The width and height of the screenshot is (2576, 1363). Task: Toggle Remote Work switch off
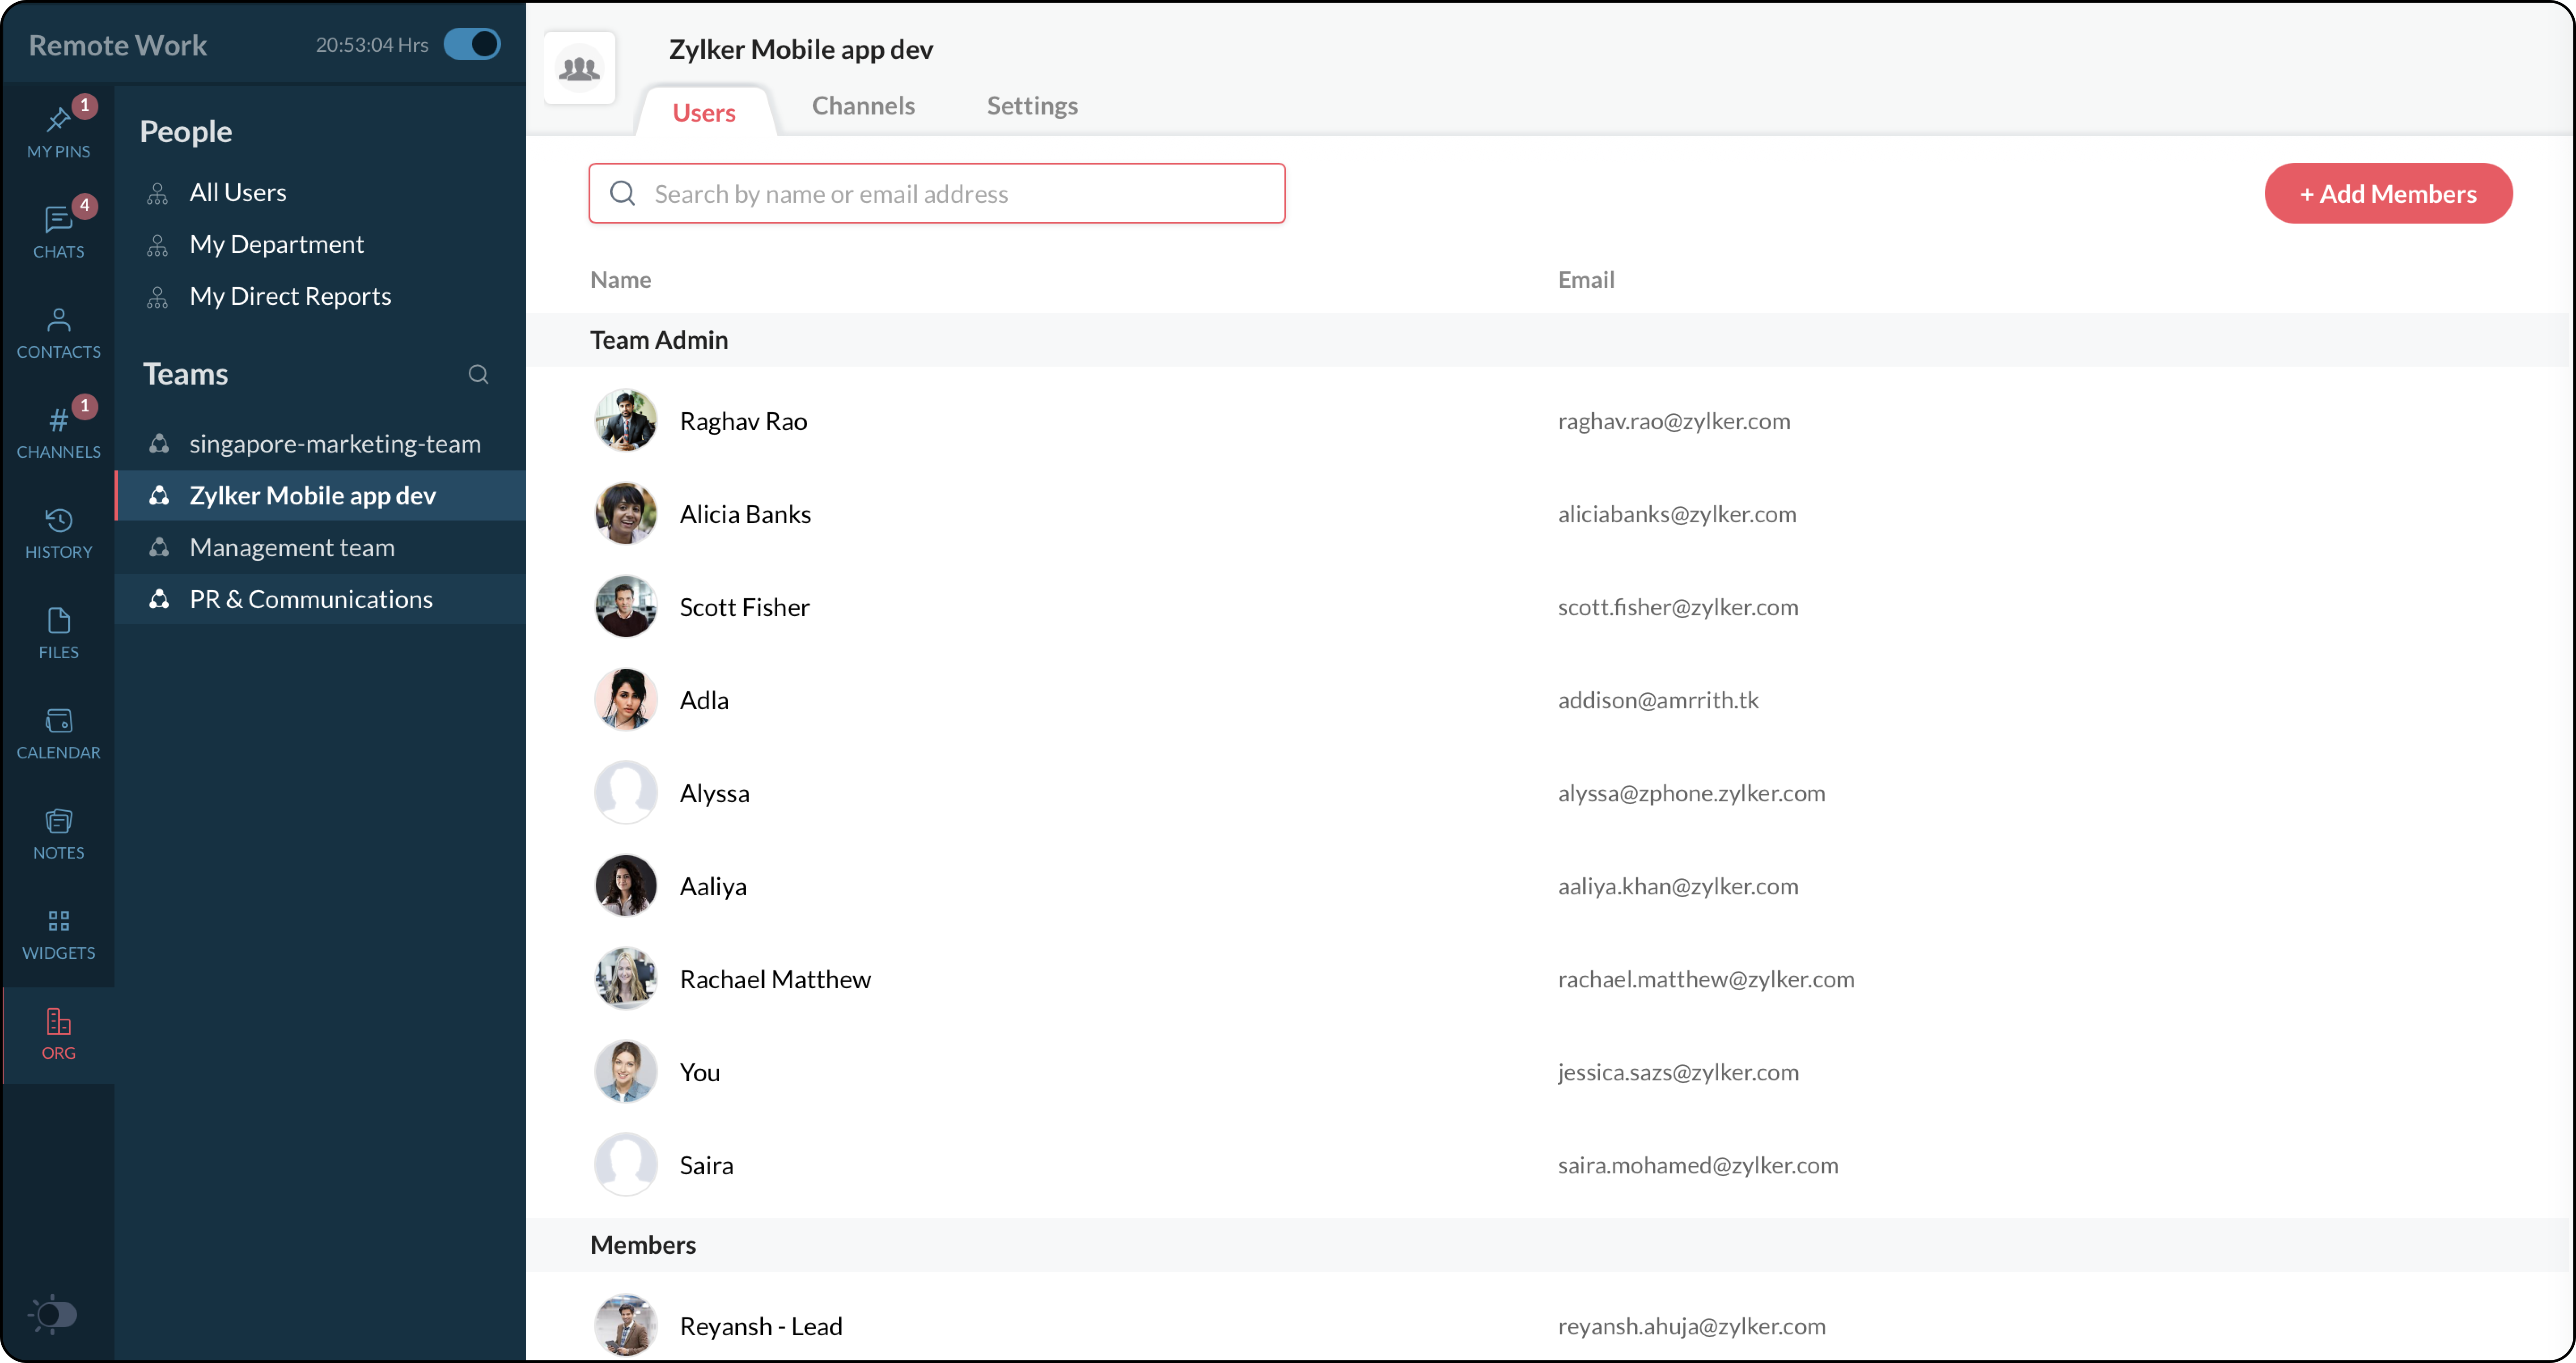tap(472, 44)
